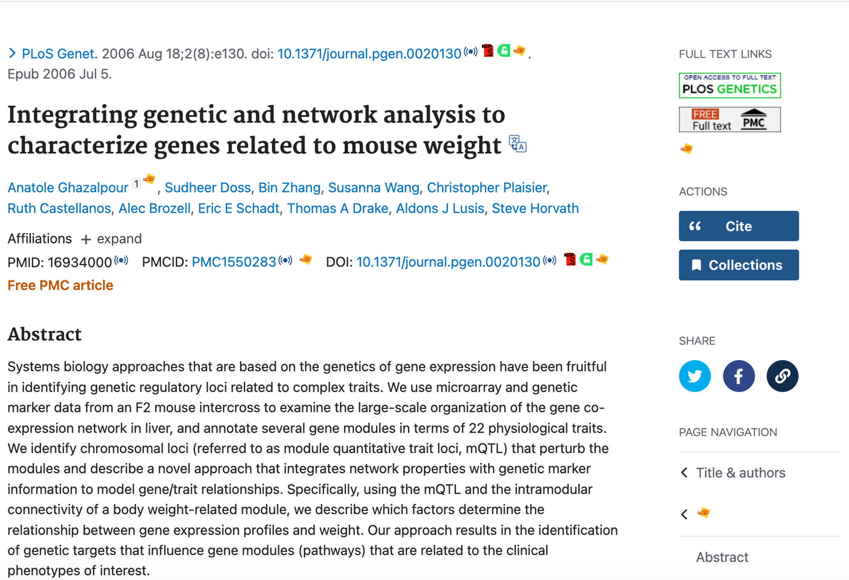Screen dimensions: 849x580
Task: Open the Collections button
Action: [x=739, y=265]
